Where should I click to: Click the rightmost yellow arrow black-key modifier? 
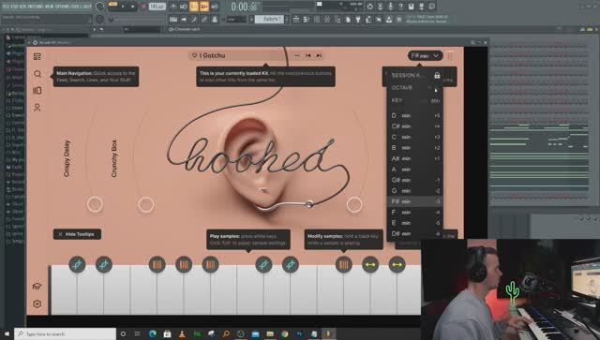click(397, 264)
